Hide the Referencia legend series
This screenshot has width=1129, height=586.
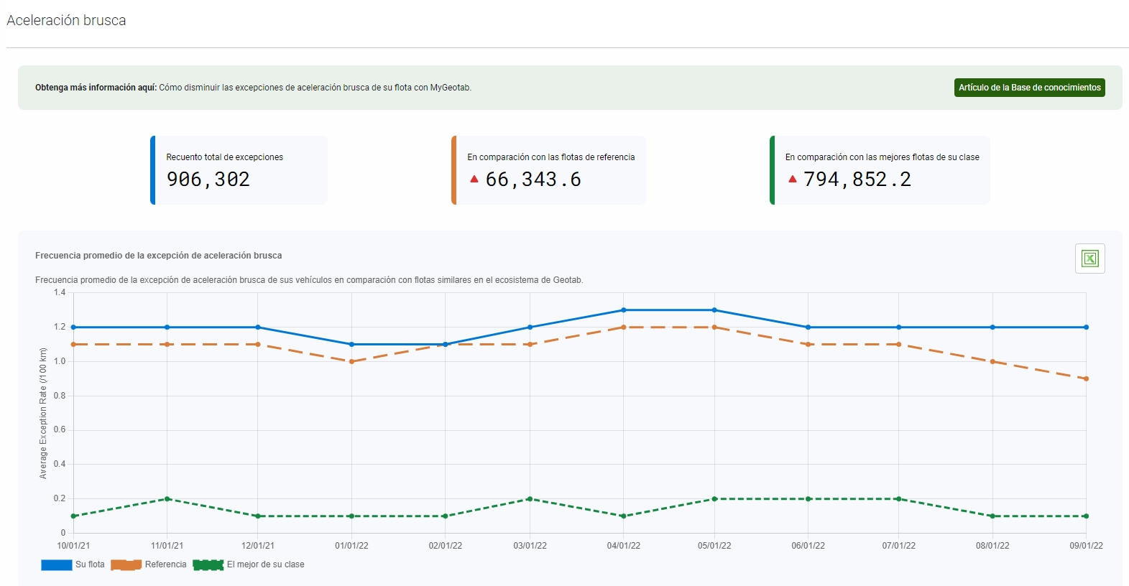[149, 564]
